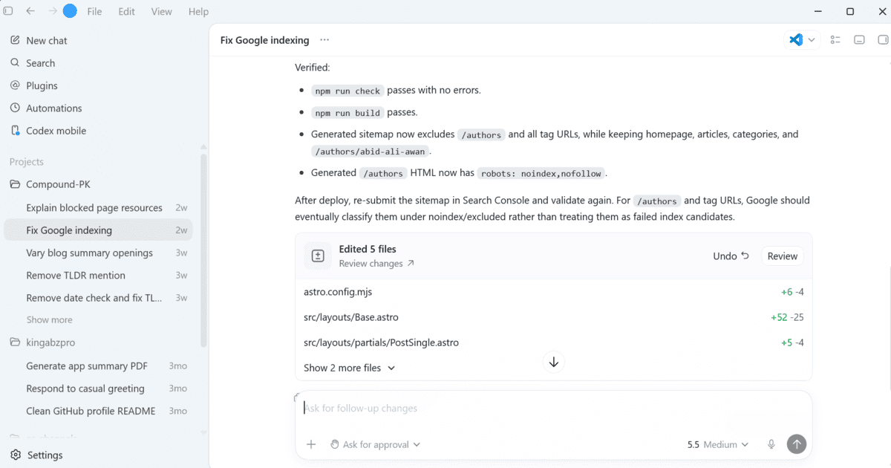Click the Projects section header
The width and height of the screenshot is (891, 468).
click(x=27, y=162)
